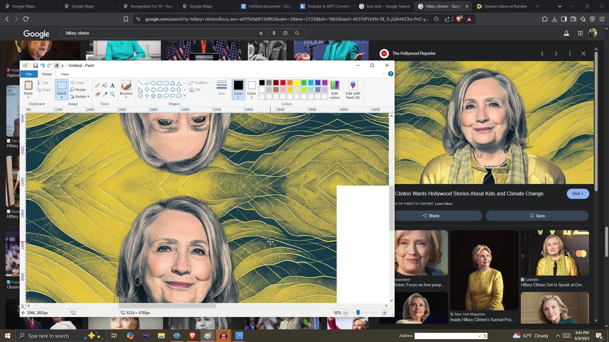Click the Save icon in Paint's quick access toolbar
The image size is (609, 342).
point(35,66)
